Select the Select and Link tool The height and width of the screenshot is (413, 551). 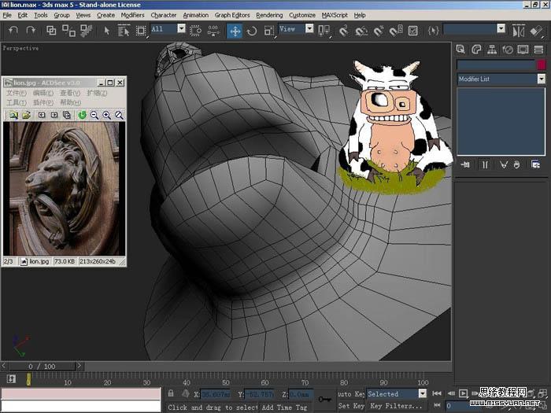51,31
